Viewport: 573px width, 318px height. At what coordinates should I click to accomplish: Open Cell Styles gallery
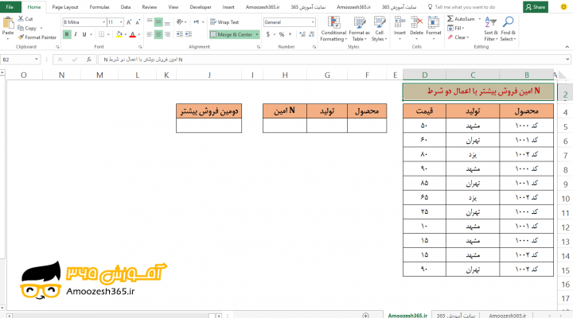(x=380, y=29)
